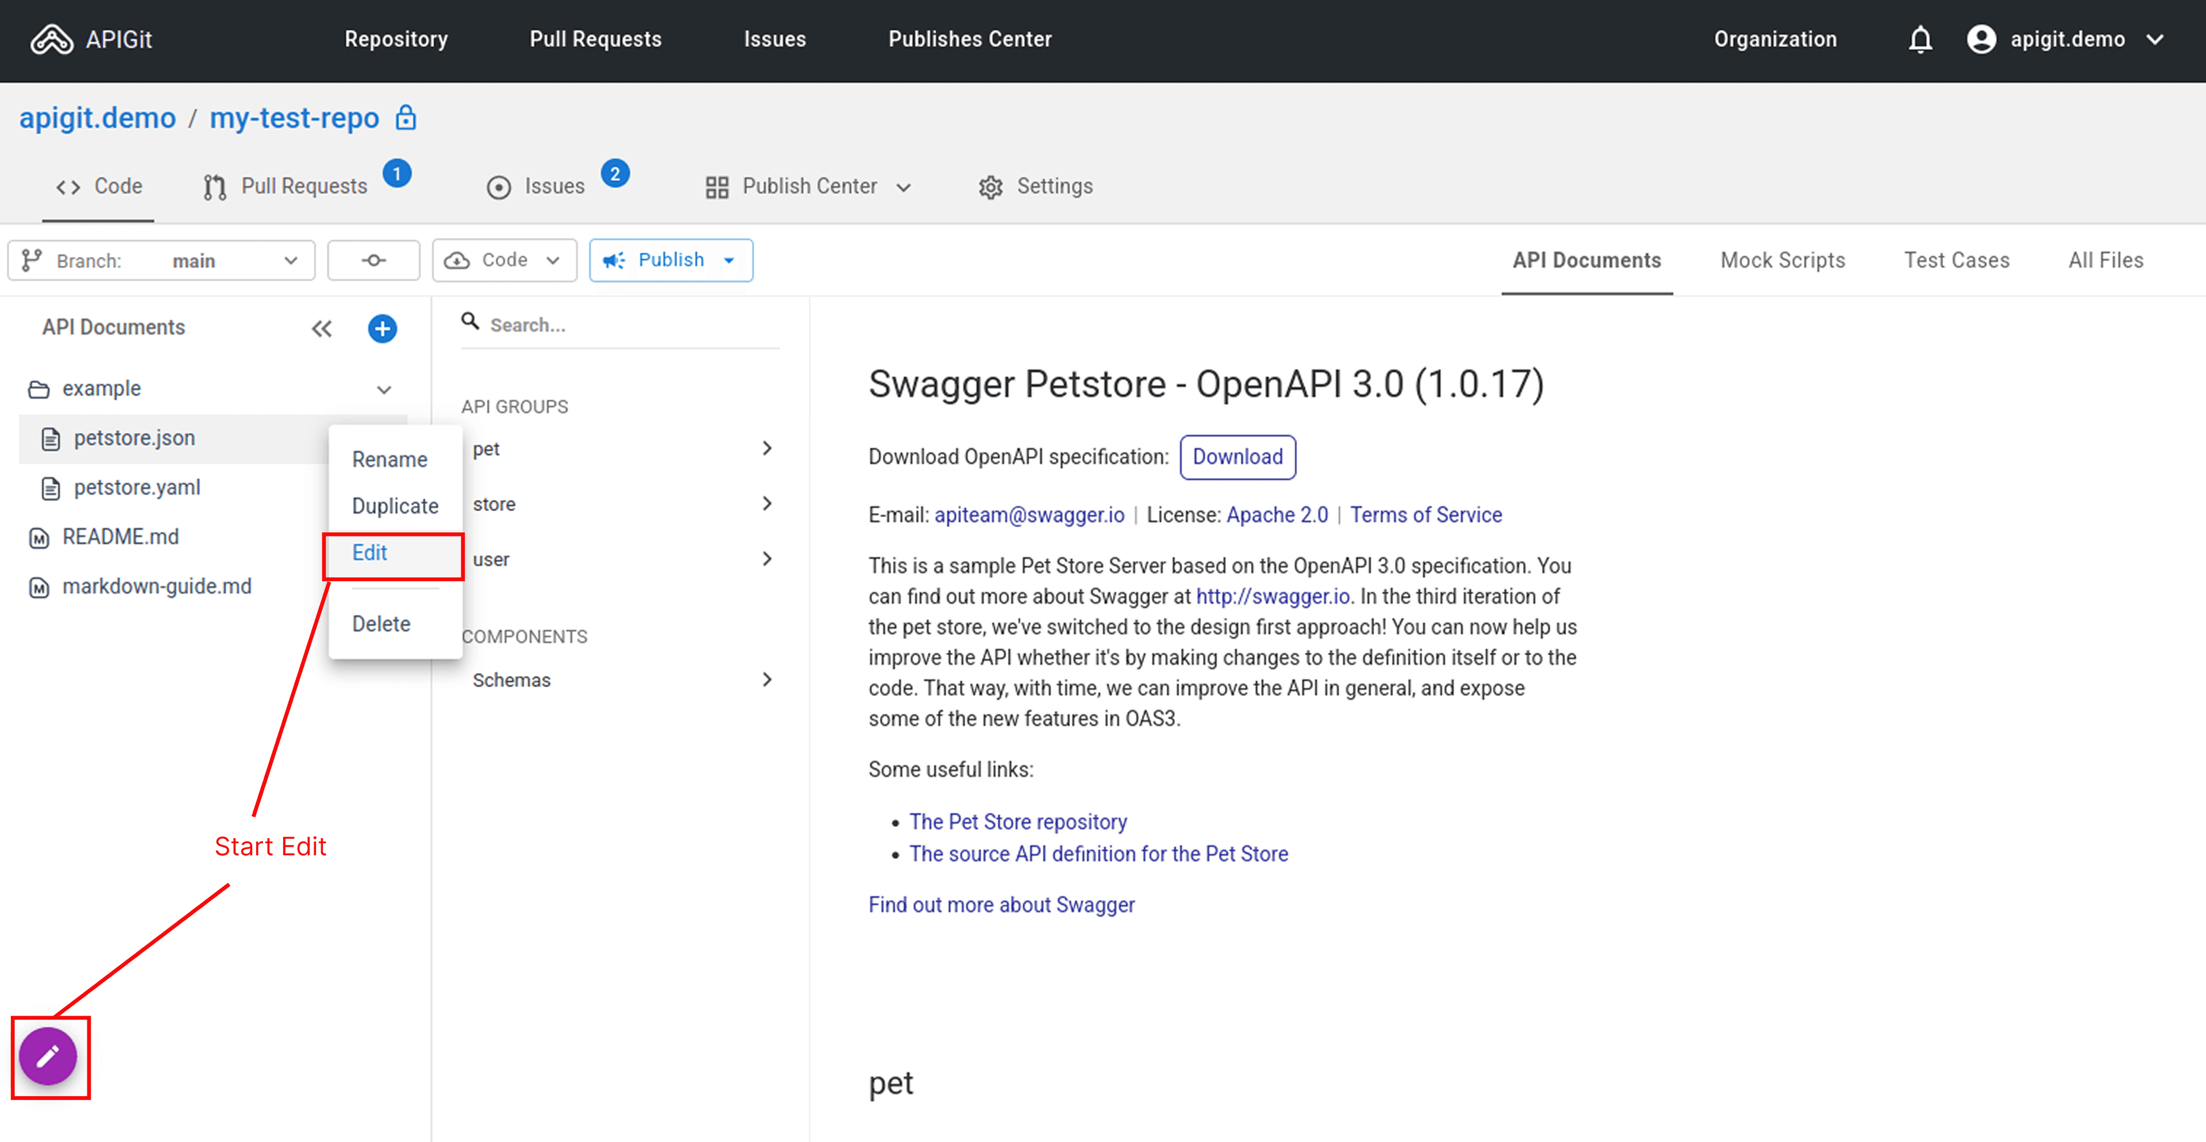This screenshot has height=1142, width=2206.
Task: Open the apigit.demo account menu chevron
Action: [x=2155, y=40]
